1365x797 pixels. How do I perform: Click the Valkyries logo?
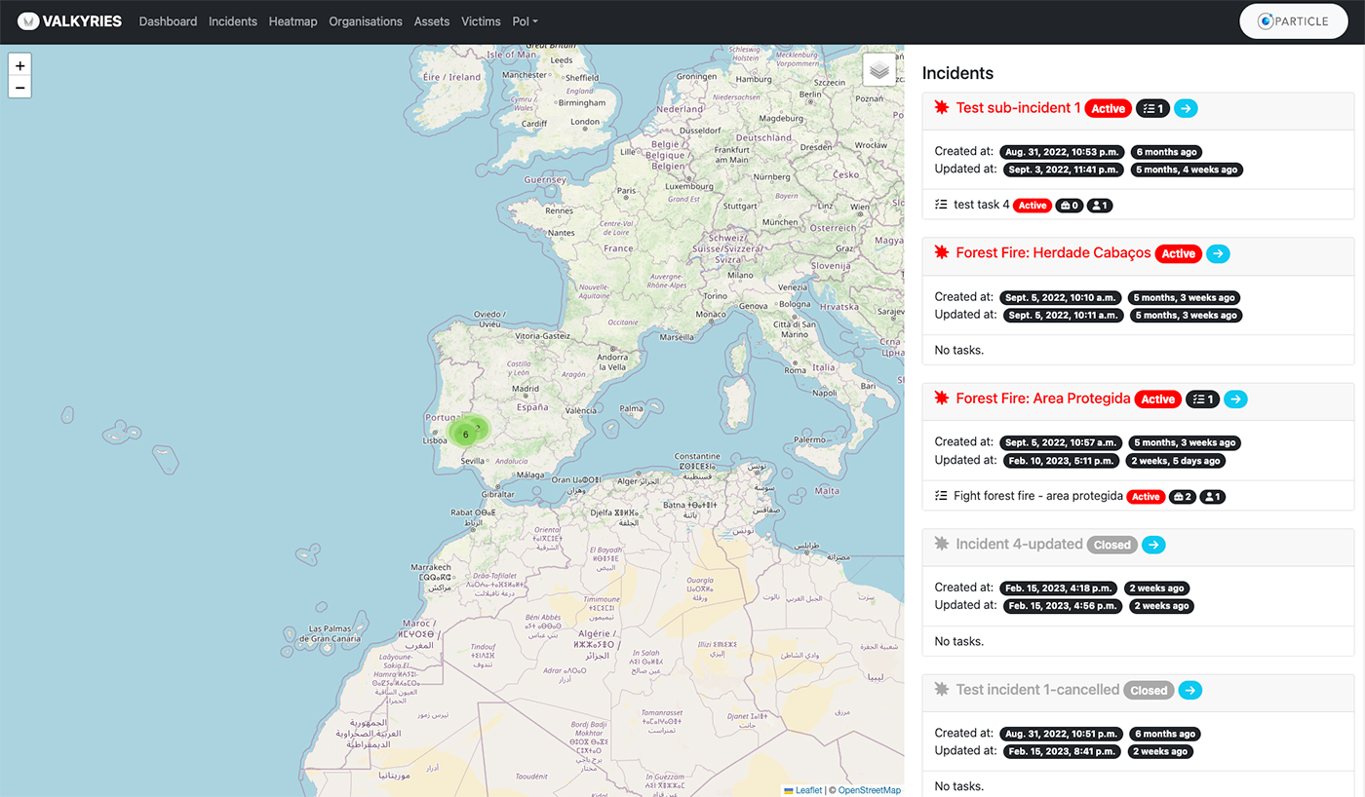(x=69, y=21)
